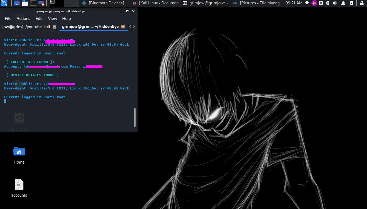This screenshot has height=209, width=367.
Task: Click the volume speaker tray icon
Action: [335, 3]
